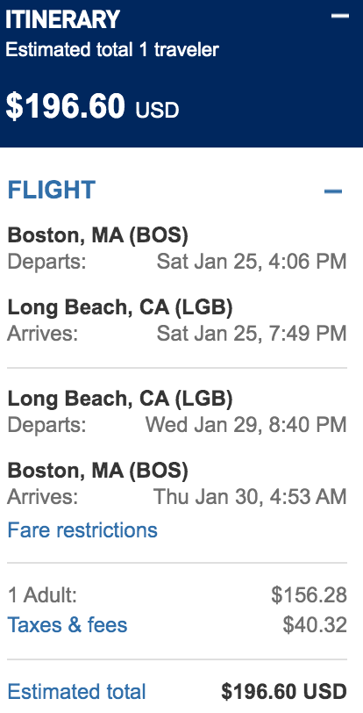Select the Wed Jan 29, 8:40 PM departure time
Screen dimensions: 363x713
pyautogui.click(x=246, y=425)
